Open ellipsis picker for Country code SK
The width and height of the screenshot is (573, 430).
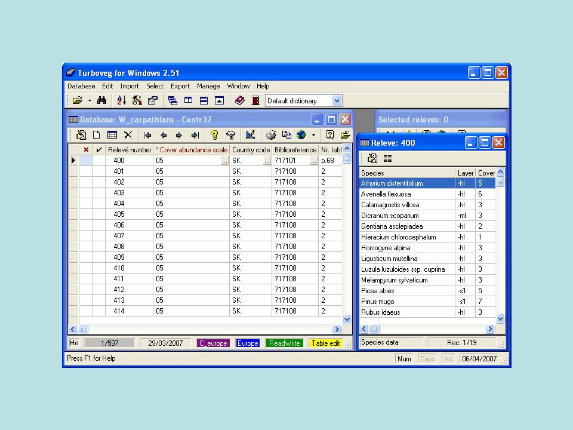click(x=267, y=161)
